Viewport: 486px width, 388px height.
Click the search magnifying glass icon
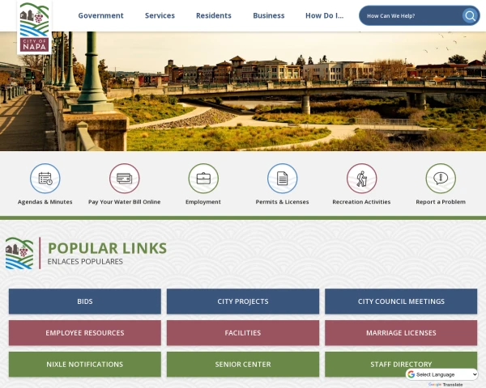(470, 15)
